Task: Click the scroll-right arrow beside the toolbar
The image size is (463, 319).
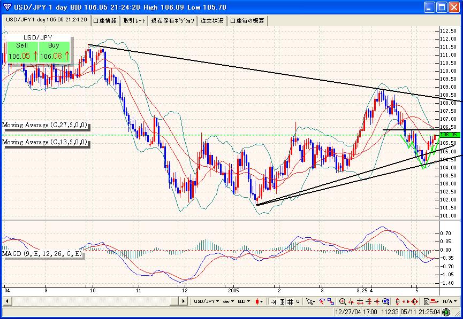Action: [184, 301]
